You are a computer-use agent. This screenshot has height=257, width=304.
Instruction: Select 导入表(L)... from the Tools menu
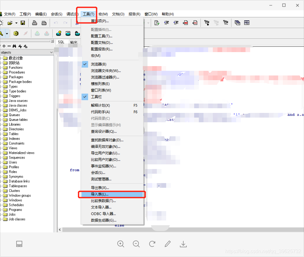(112, 194)
